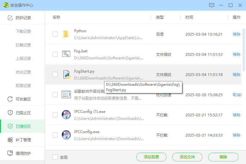
Task: Select the 已信任区 section
Action: point(22,126)
